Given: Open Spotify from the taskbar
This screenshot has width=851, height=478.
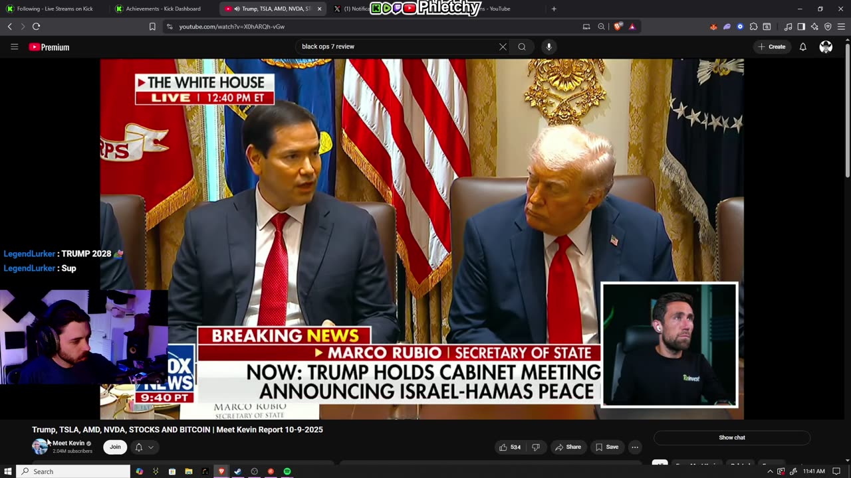Looking at the screenshot, I should [x=287, y=471].
